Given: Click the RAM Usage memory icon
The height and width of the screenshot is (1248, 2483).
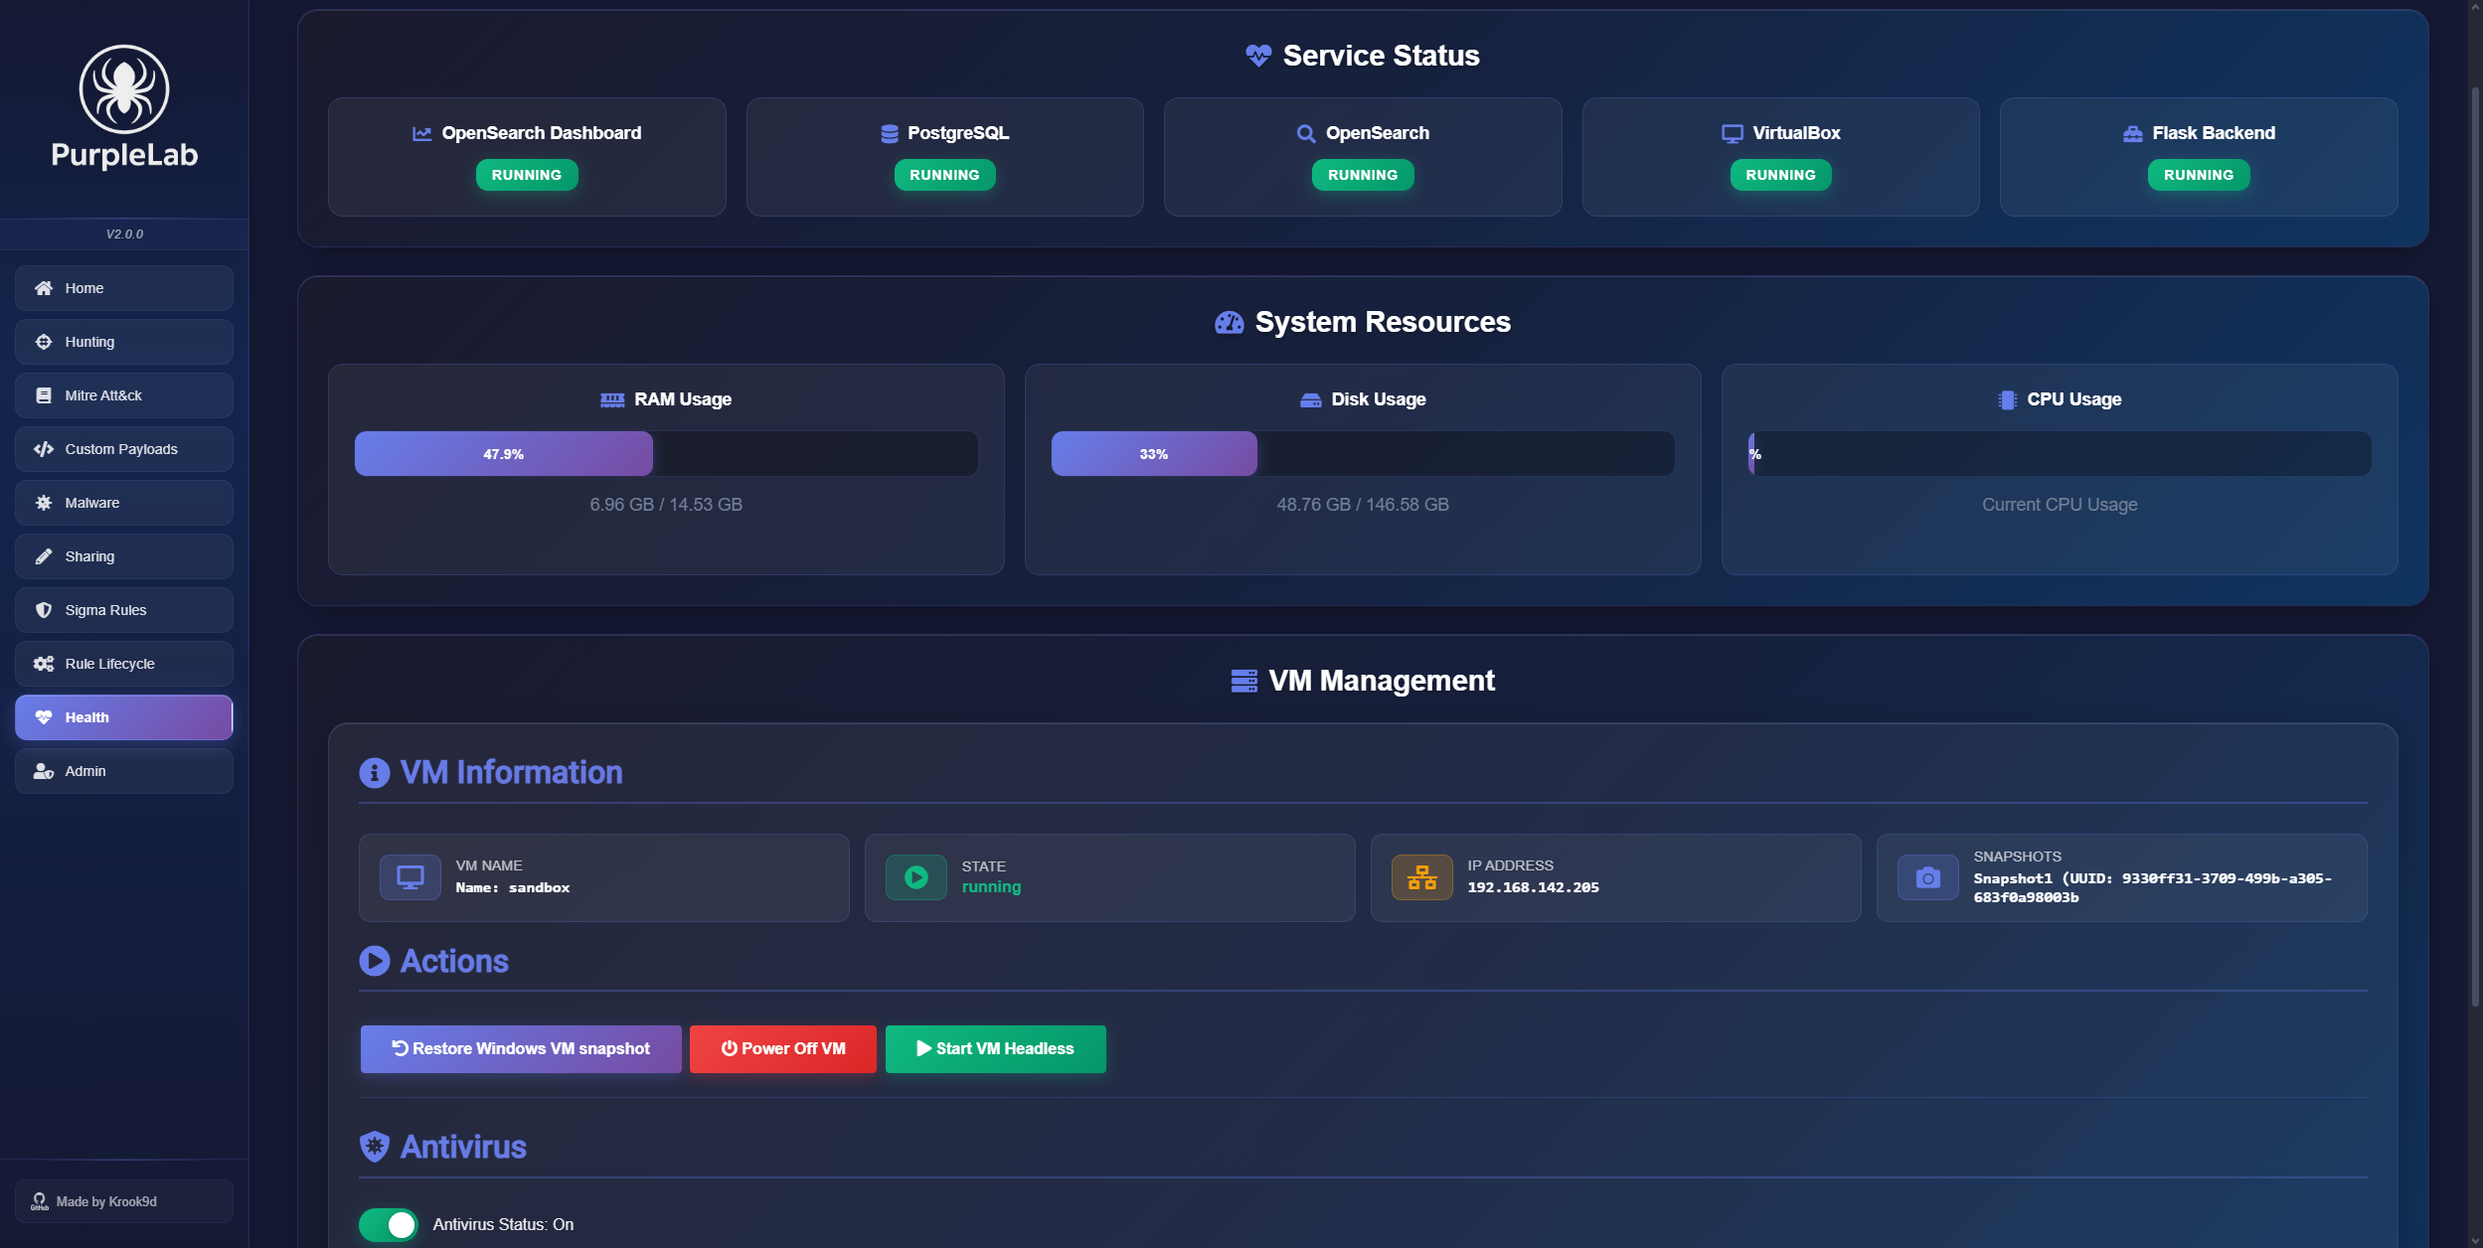Looking at the screenshot, I should 612,399.
